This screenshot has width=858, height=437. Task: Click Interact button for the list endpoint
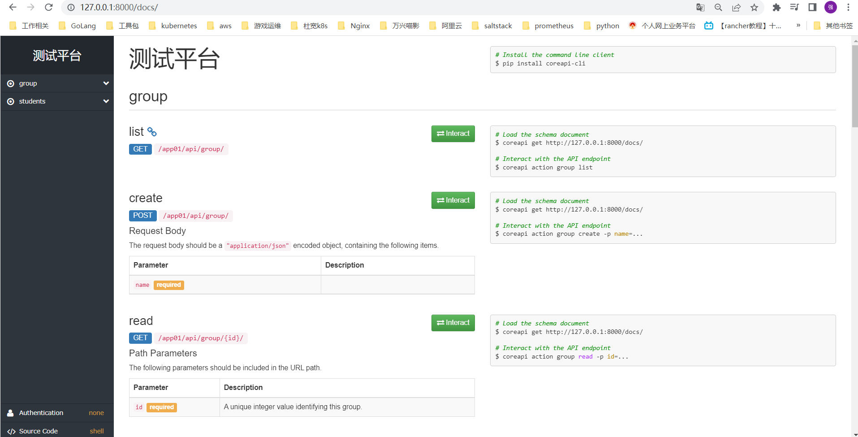453,134
